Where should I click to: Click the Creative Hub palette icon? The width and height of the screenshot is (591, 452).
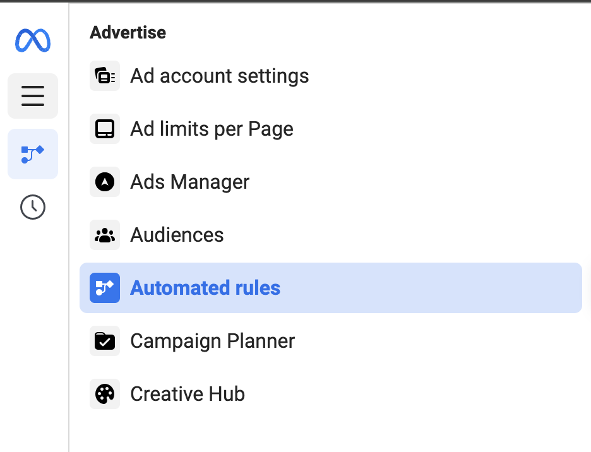pyautogui.click(x=105, y=394)
